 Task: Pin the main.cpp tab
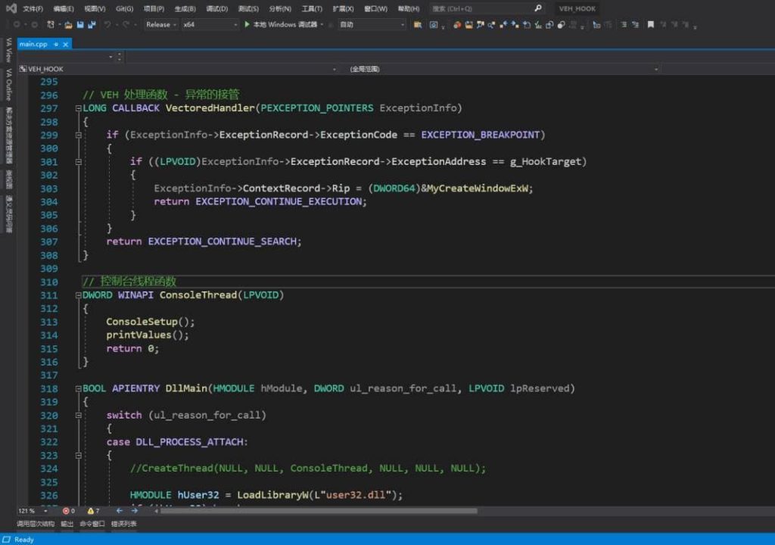(x=56, y=44)
